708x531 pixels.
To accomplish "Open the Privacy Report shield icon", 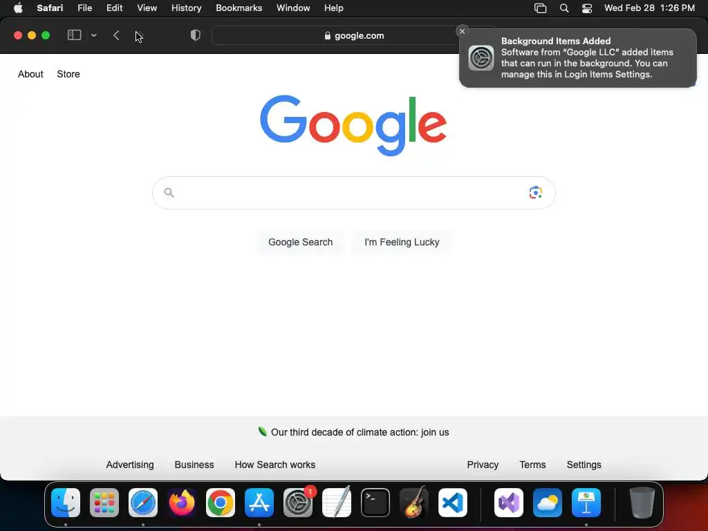I will 195,35.
